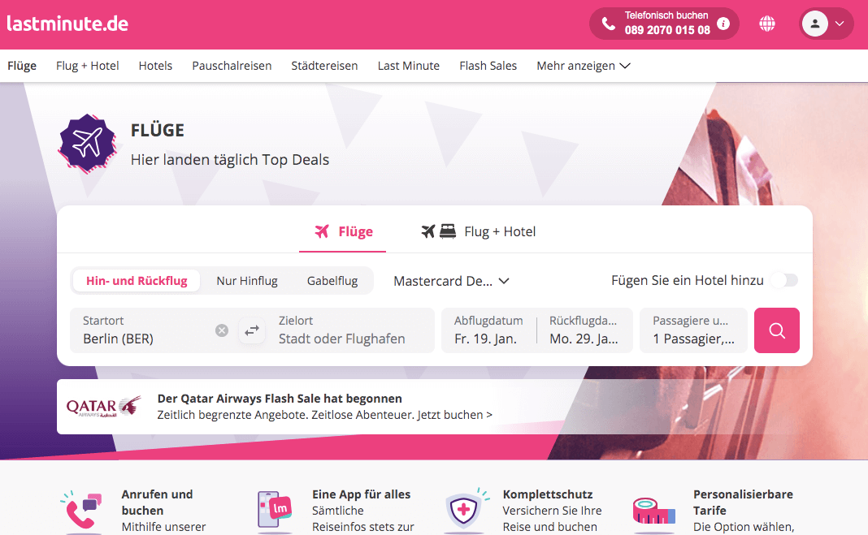This screenshot has width=868, height=535.
Task: Click the FLÜGE page heading
Action: click(157, 131)
